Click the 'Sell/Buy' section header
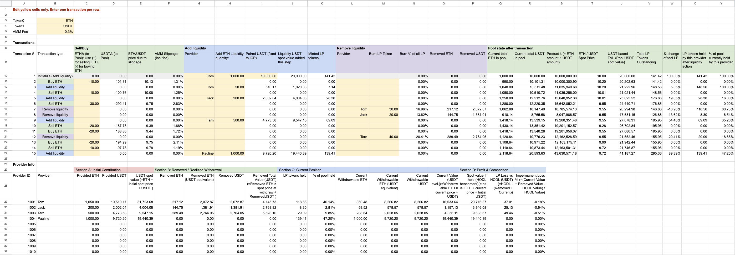Viewport: 735px width, 255px height. tap(87, 48)
